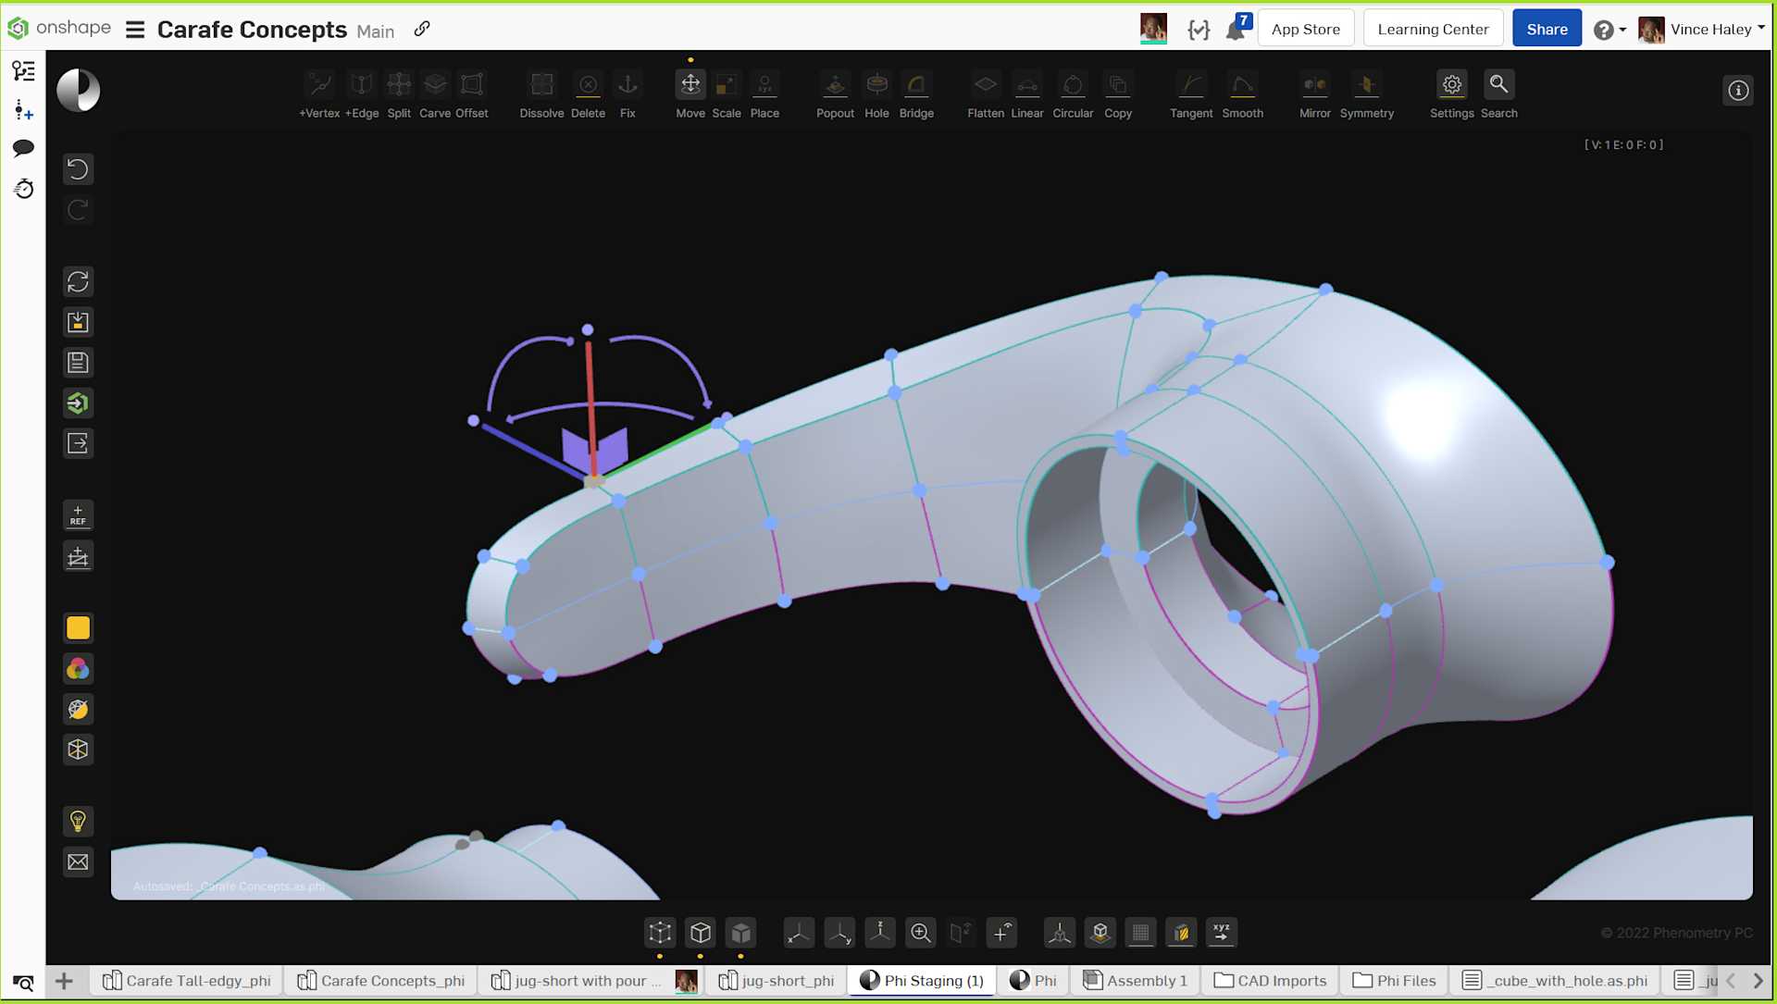Click the Bridge tool icon

pos(915,85)
